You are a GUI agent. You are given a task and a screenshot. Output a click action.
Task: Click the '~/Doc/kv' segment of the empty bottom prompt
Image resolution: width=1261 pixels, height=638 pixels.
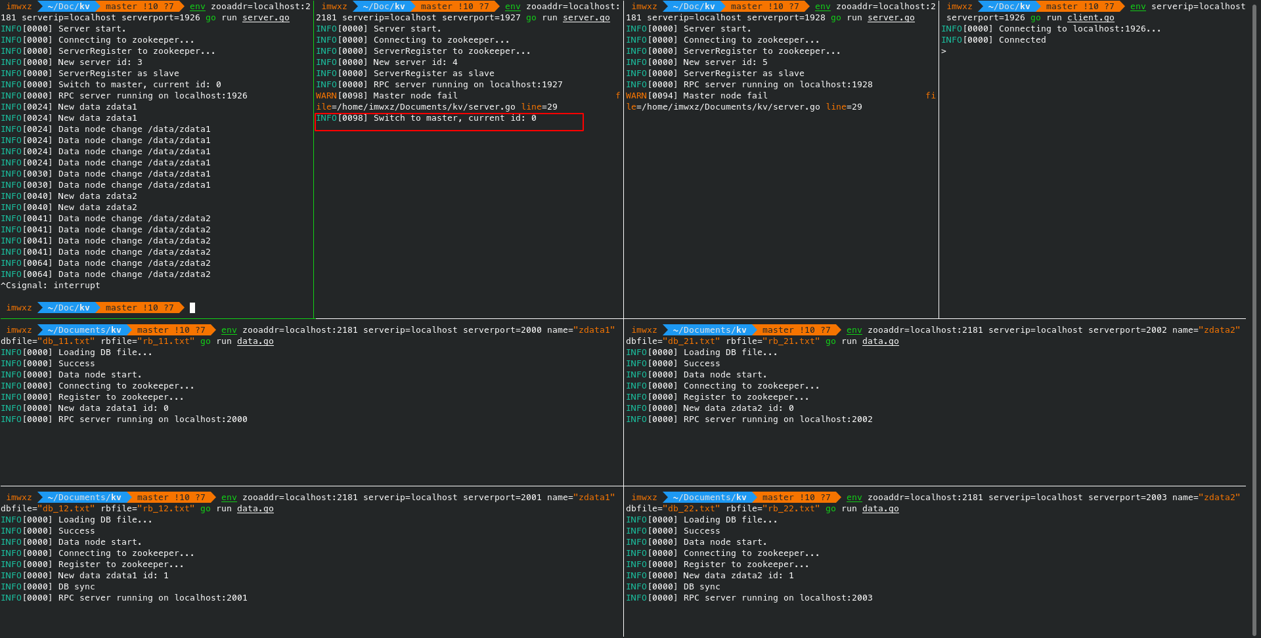(x=68, y=308)
